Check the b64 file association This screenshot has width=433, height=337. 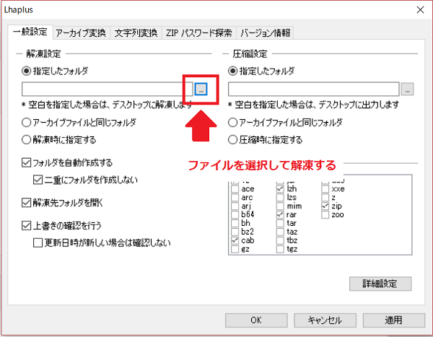click(235, 214)
